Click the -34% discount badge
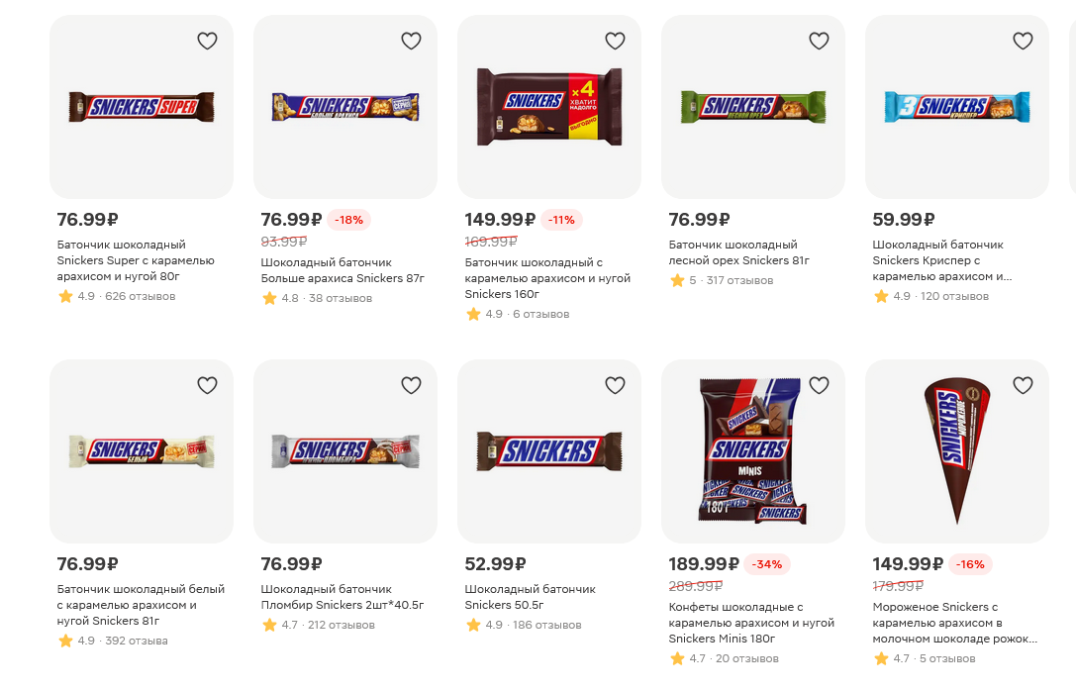The width and height of the screenshot is (1076, 692). tap(767, 564)
